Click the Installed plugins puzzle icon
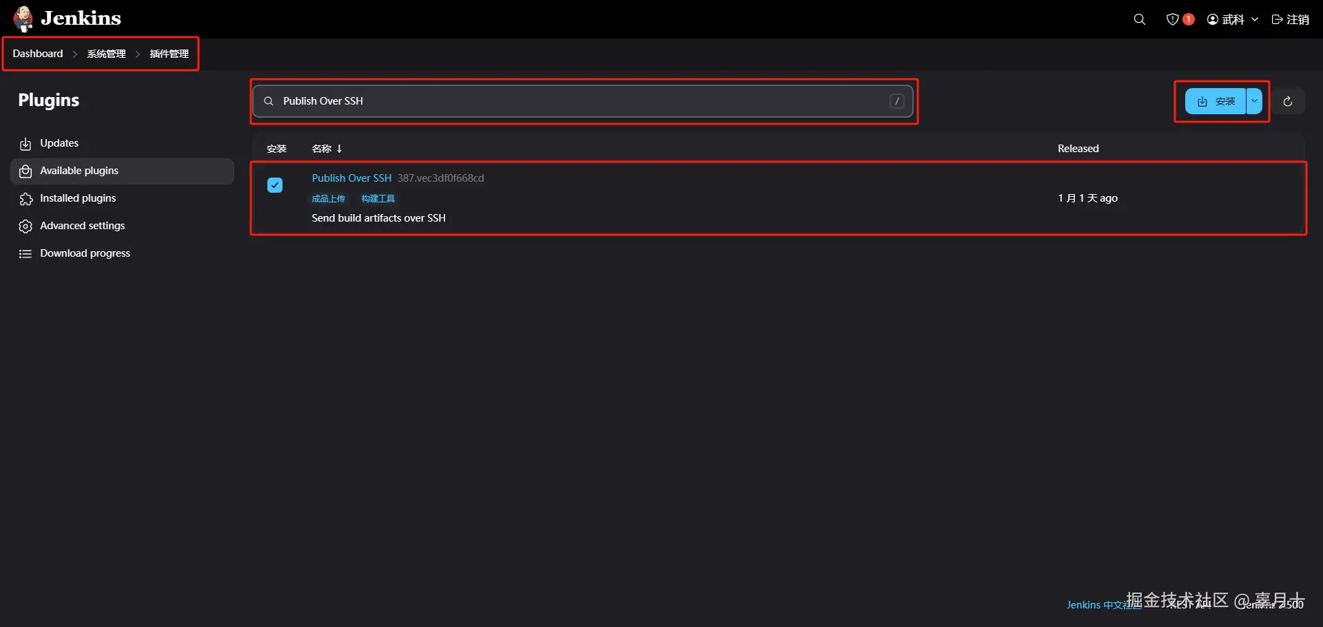The image size is (1323, 627). 25,199
